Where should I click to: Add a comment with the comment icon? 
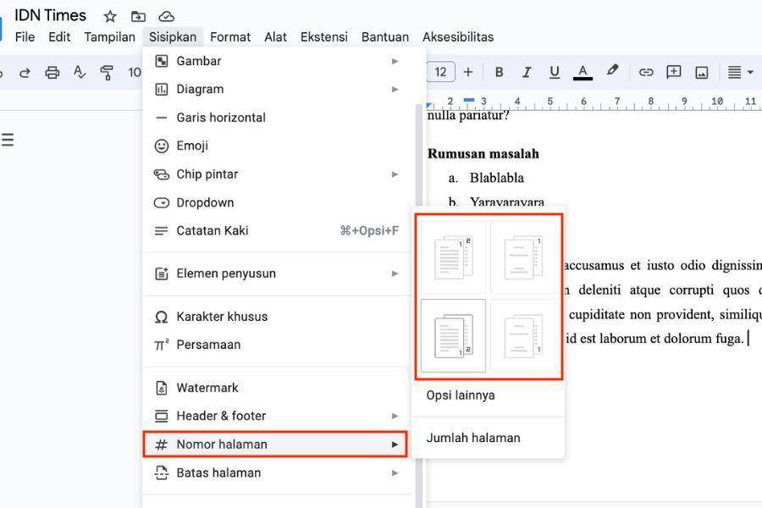[x=674, y=73]
